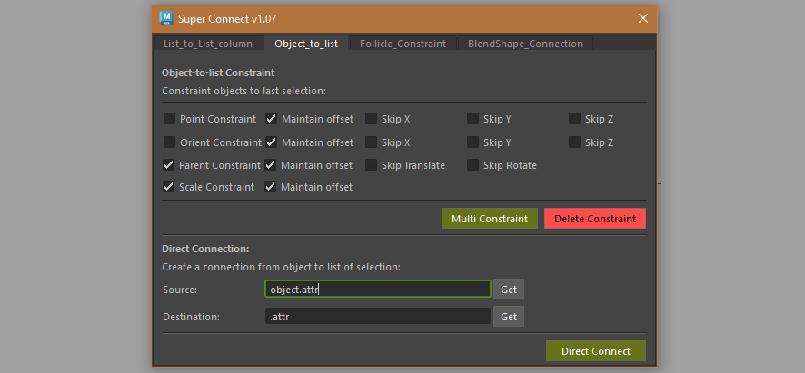Enable the Orient Constraint checkbox

tap(170, 142)
